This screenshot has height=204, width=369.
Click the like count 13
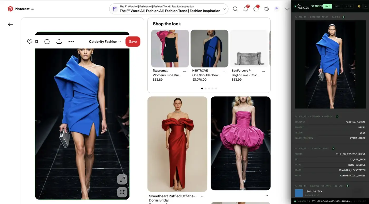tap(36, 41)
